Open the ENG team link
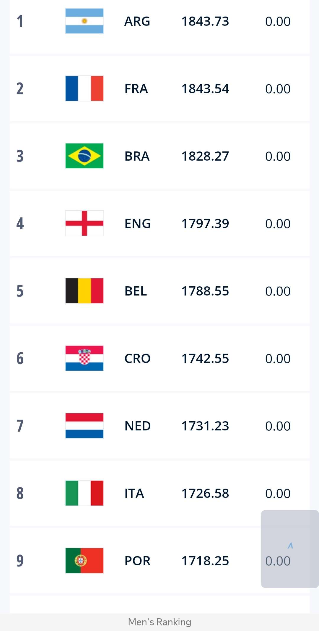The height and width of the screenshot is (631, 319). 137,224
